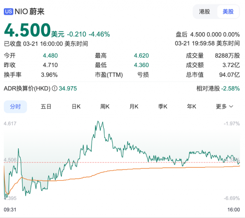Click the info icon beside ADR换算价(HKD)
This screenshot has height=218, width=245.
pos(54,89)
